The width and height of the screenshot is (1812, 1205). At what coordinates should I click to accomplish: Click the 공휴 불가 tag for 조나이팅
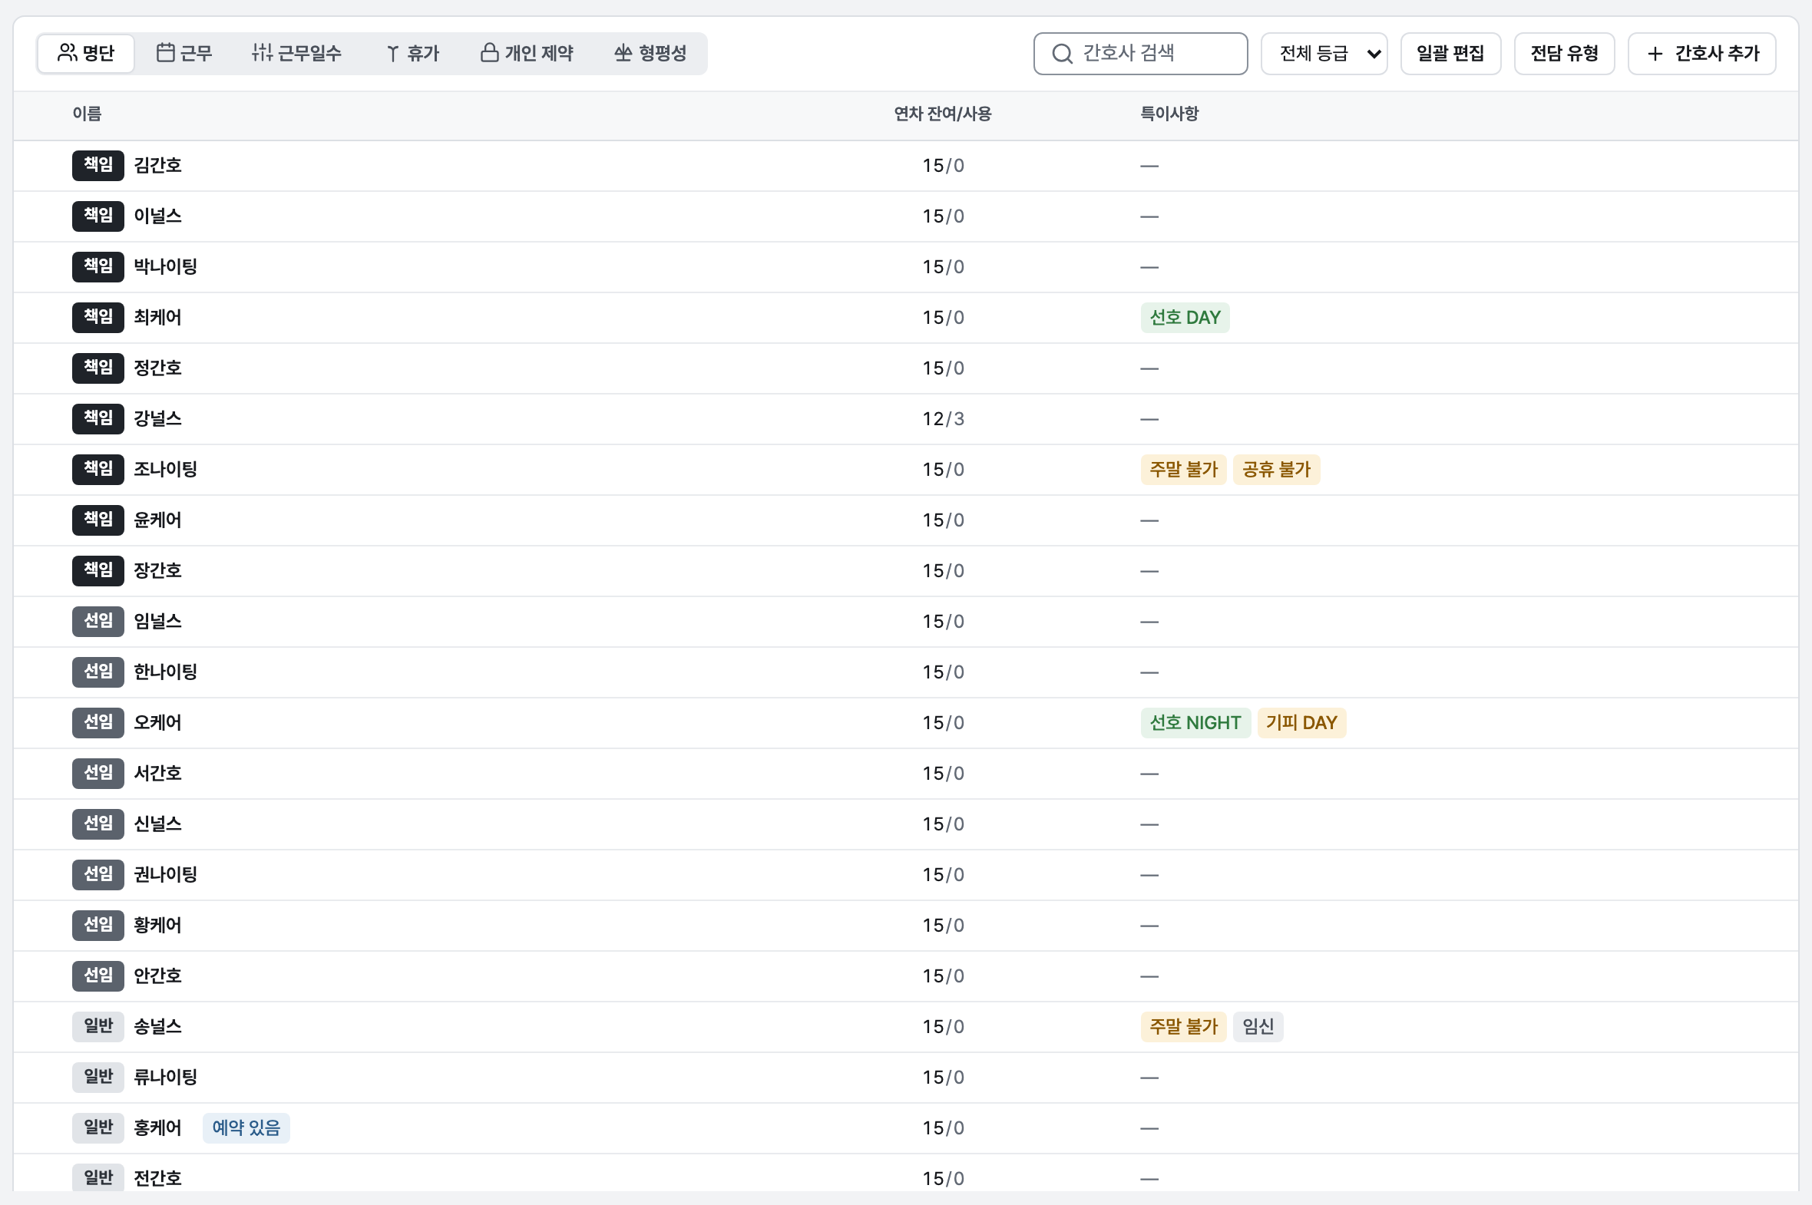coord(1276,470)
